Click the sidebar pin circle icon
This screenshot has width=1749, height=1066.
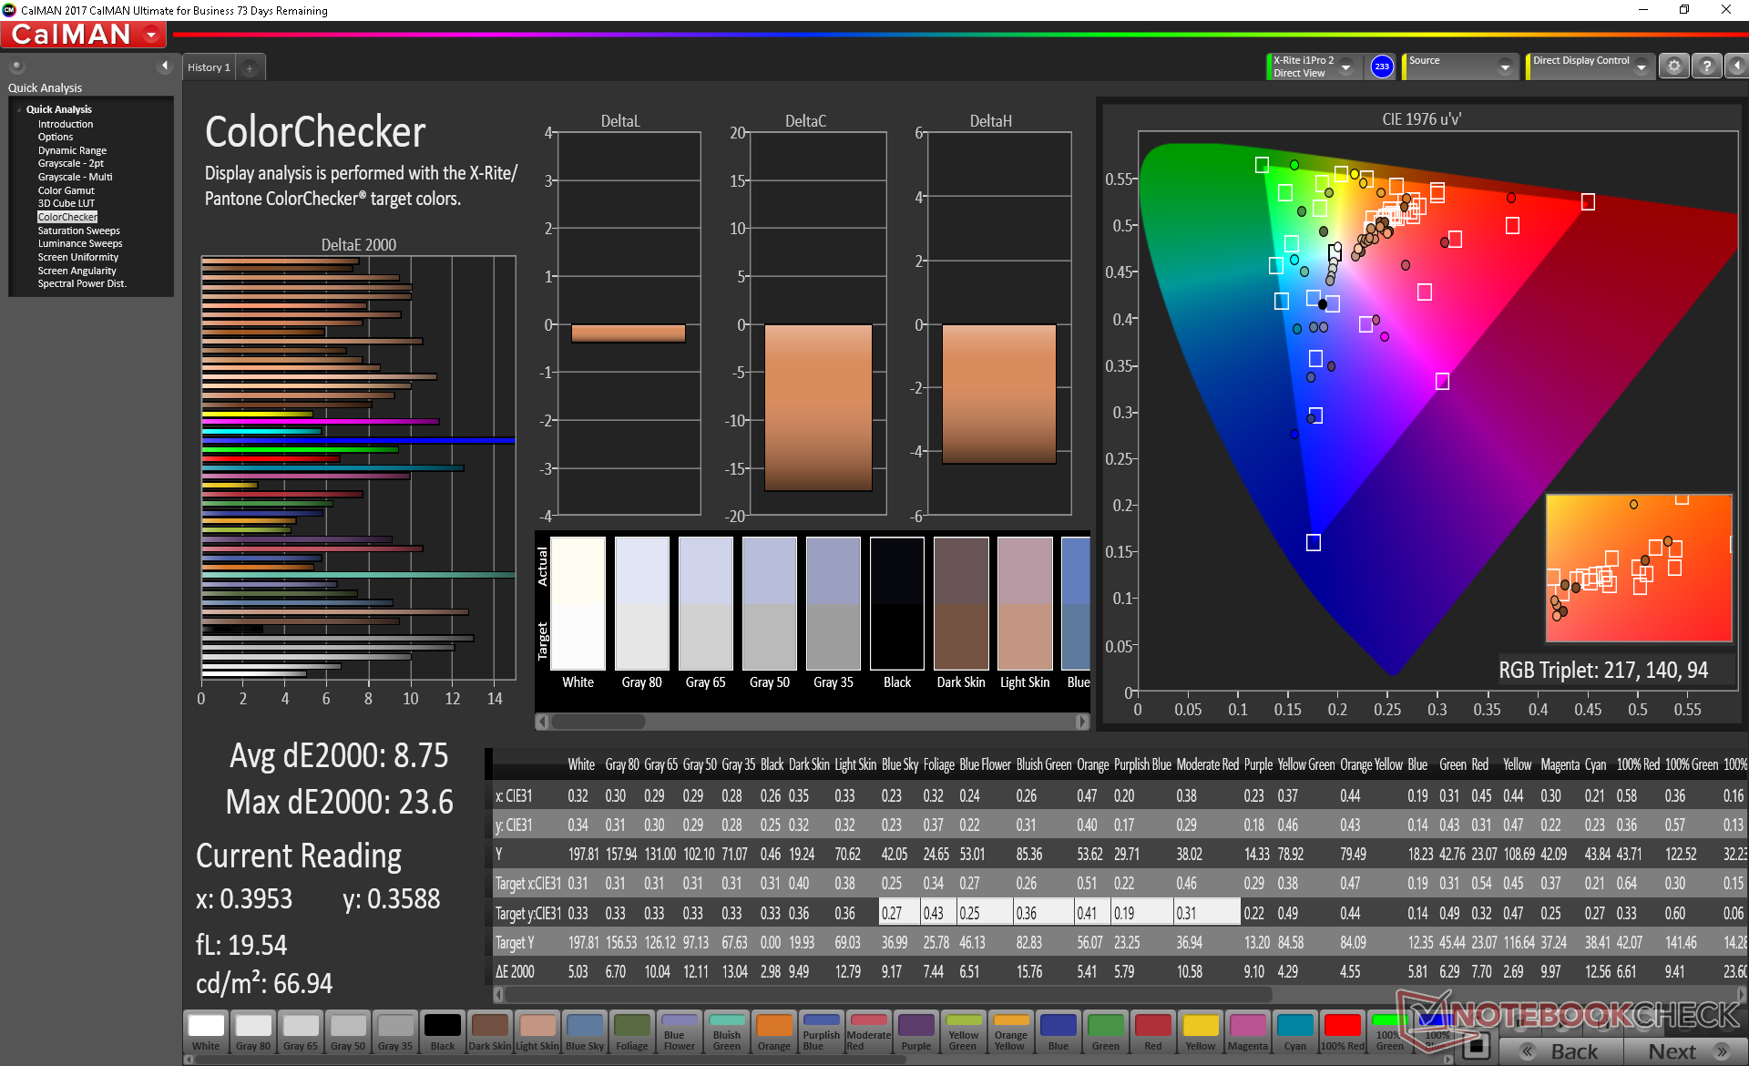(x=16, y=66)
